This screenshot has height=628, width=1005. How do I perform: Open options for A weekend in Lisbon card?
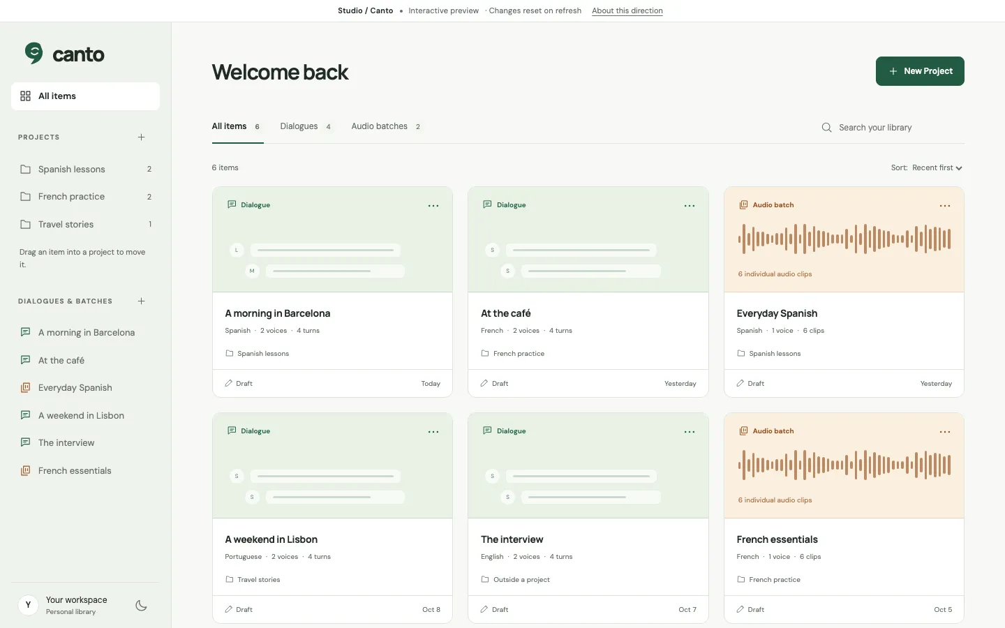(x=433, y=432)
